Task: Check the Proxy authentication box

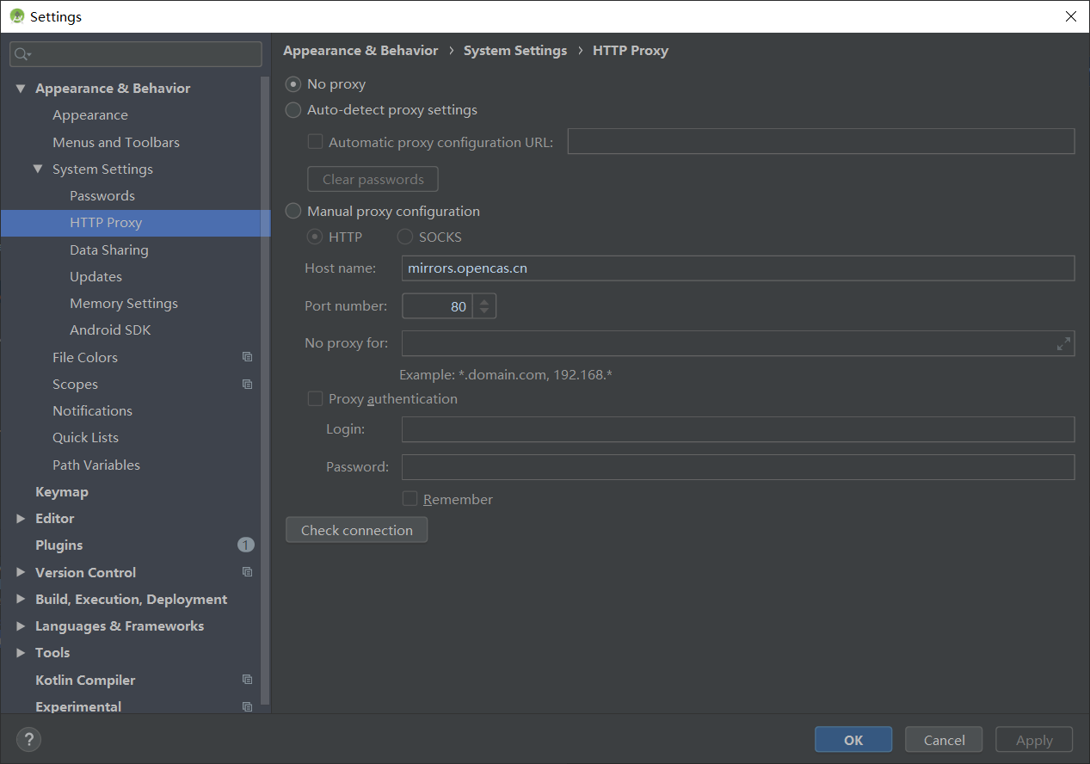Action: pos(315,398)
